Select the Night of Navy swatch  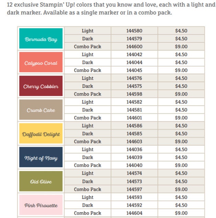[41, 158]
